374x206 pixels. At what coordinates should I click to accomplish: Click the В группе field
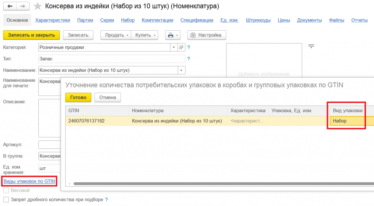click(50, 156)
